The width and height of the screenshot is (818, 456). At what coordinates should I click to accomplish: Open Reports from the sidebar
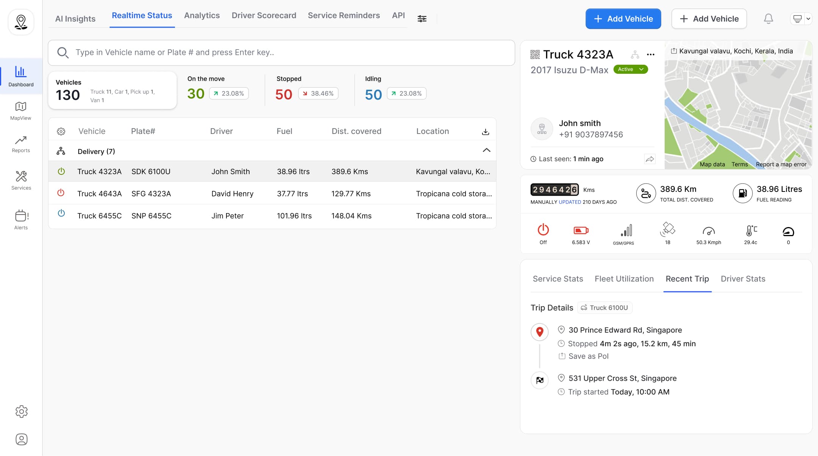[21, 144]
